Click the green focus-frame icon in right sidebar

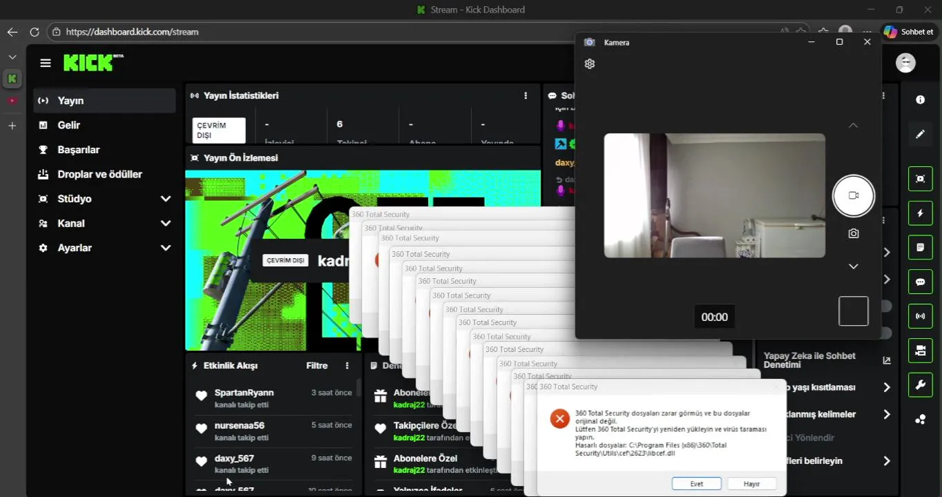(920, 179)
